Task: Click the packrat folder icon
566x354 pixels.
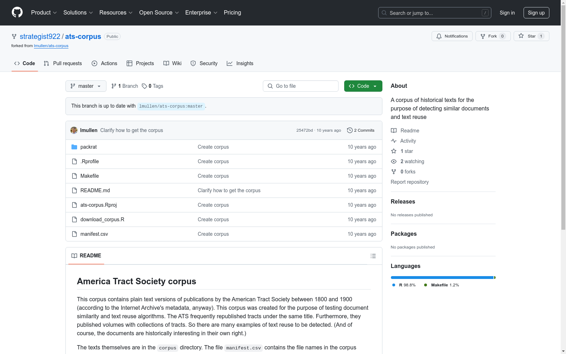Action: pos(74,147)
